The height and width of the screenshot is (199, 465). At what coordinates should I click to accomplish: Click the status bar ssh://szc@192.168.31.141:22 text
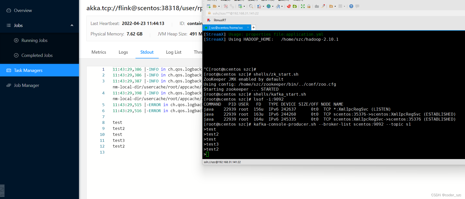tap(222, 162)
